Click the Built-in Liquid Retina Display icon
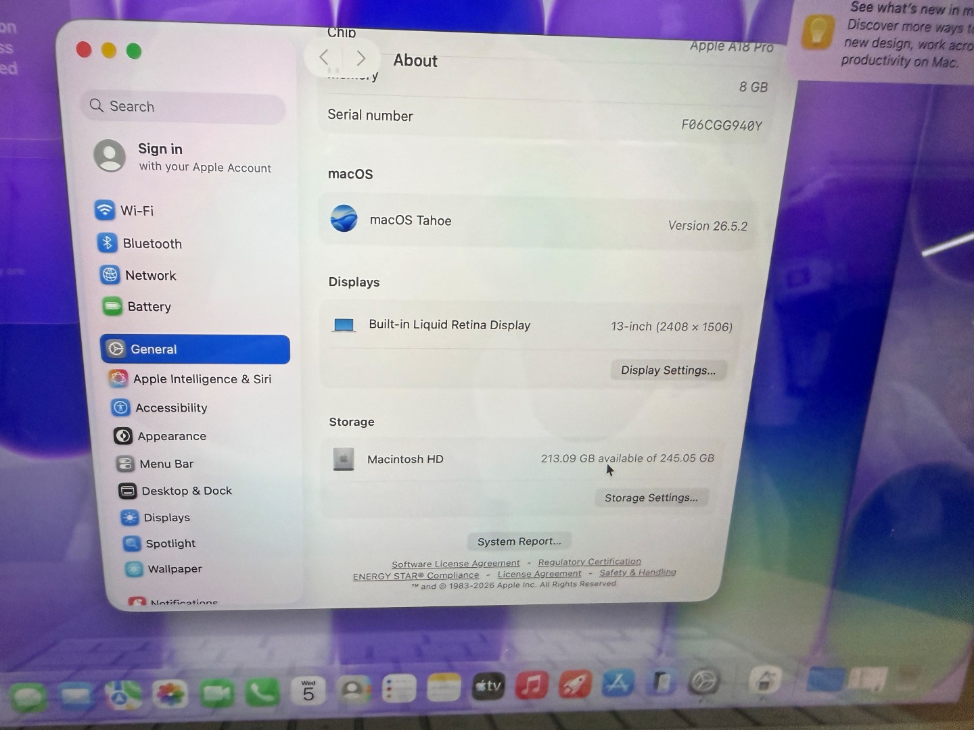The width and height of the screenshot is (974, 730). (344, 325)
